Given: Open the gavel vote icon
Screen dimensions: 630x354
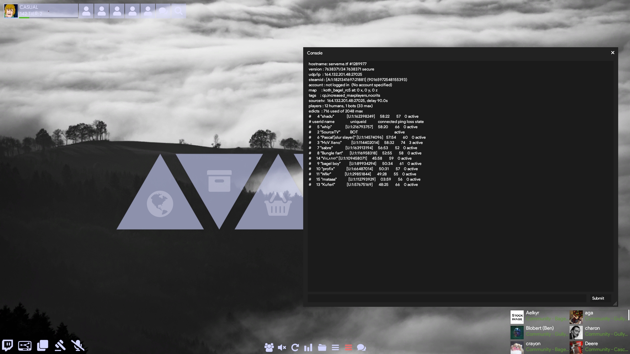Looking at the screenshot, I should tap(60, 345).
